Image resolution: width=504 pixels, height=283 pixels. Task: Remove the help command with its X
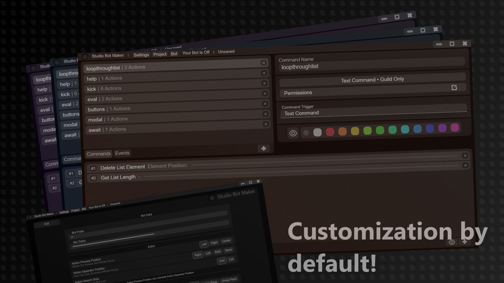click(x=264, y=73)
